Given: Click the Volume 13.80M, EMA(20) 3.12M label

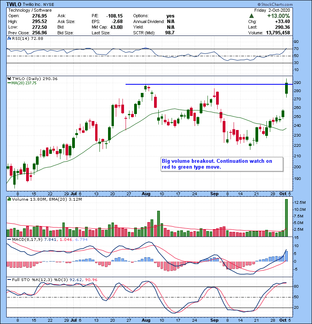Looking at the screenshot, I should [x=47, y=199].
